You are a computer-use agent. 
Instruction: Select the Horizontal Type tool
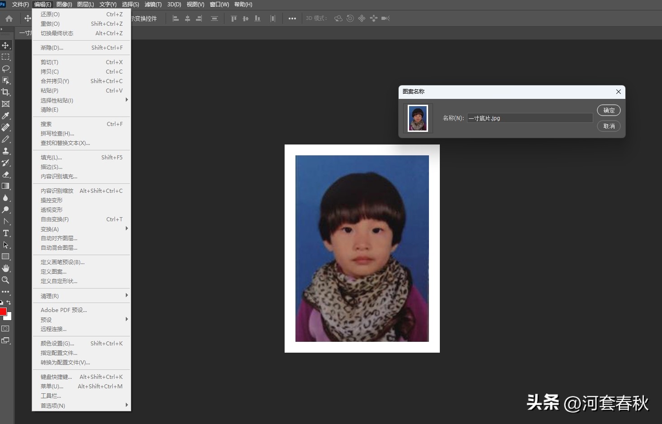coord(6,233)
